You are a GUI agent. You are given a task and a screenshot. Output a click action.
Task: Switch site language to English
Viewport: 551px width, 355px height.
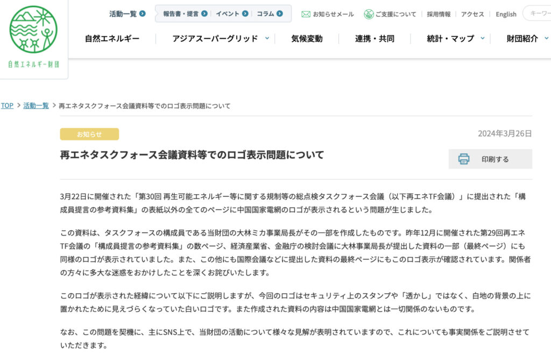(x=506, y=14)
